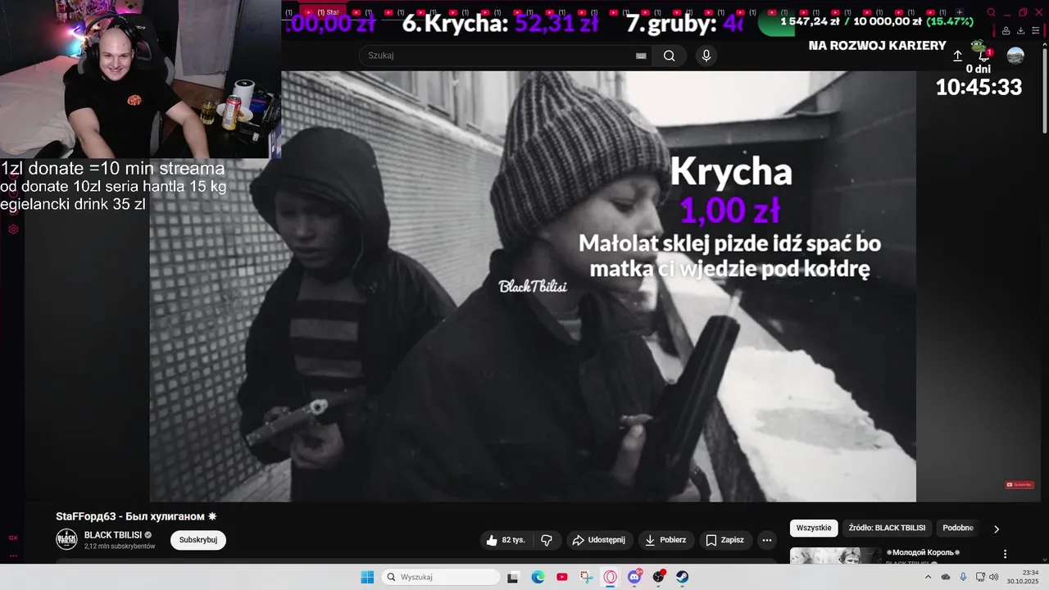Share the video via Udostępnij
1049x590 pixels.
[599, 540]
